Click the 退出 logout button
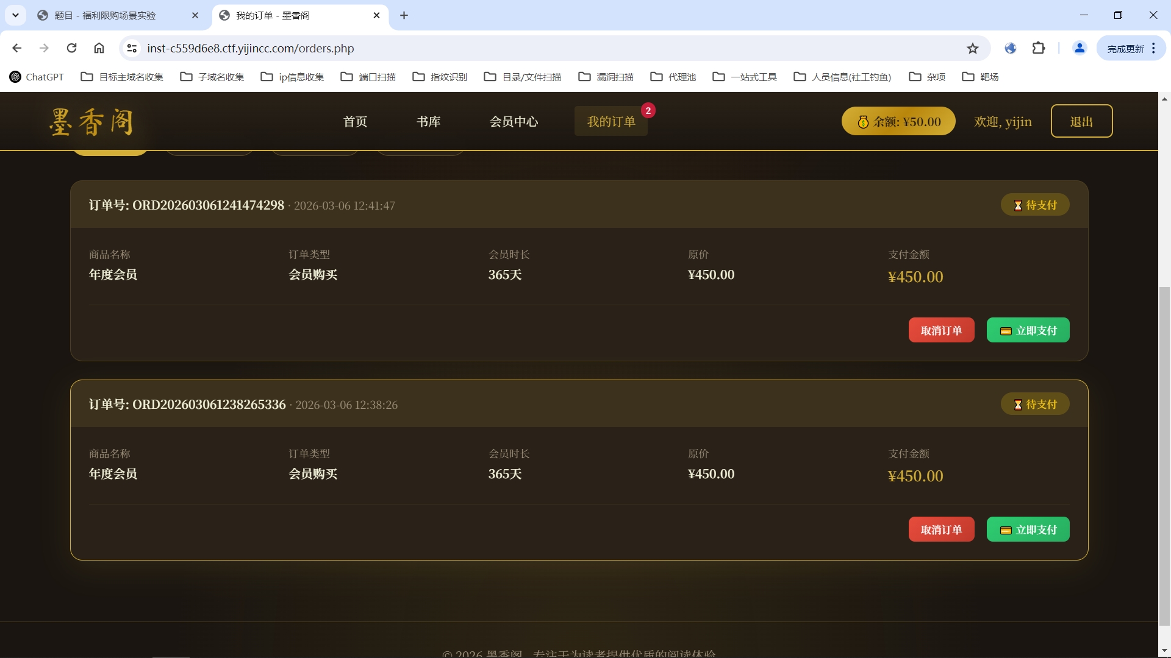Image resolution: width=1171 pixels, height=658 pixels. click(1081, 121)
